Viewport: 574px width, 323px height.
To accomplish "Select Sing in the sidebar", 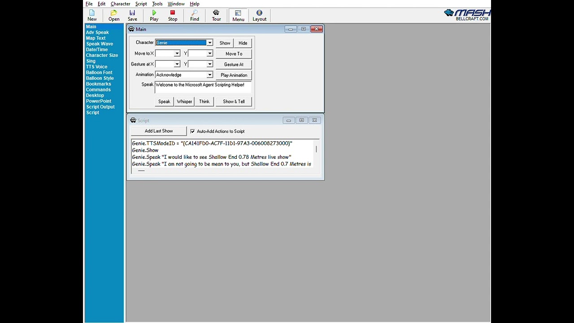I will pos(91,61).
